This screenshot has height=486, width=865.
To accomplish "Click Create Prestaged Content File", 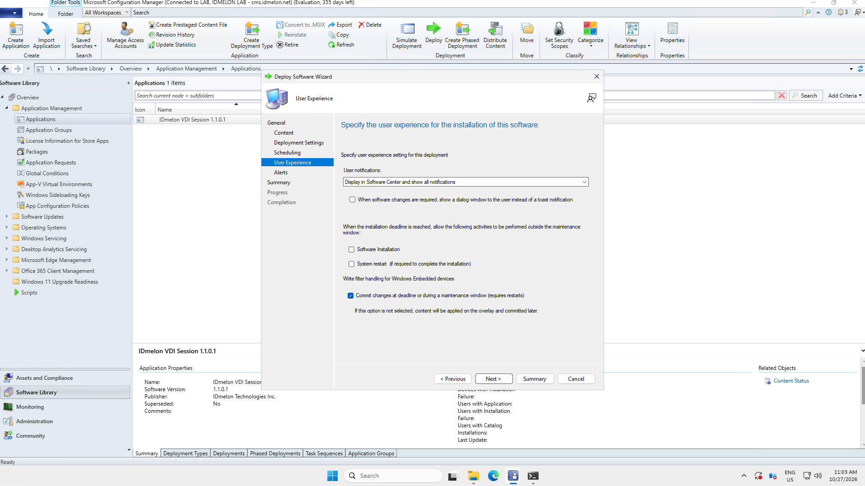I will pyautogui.click(x=188, y=25).
